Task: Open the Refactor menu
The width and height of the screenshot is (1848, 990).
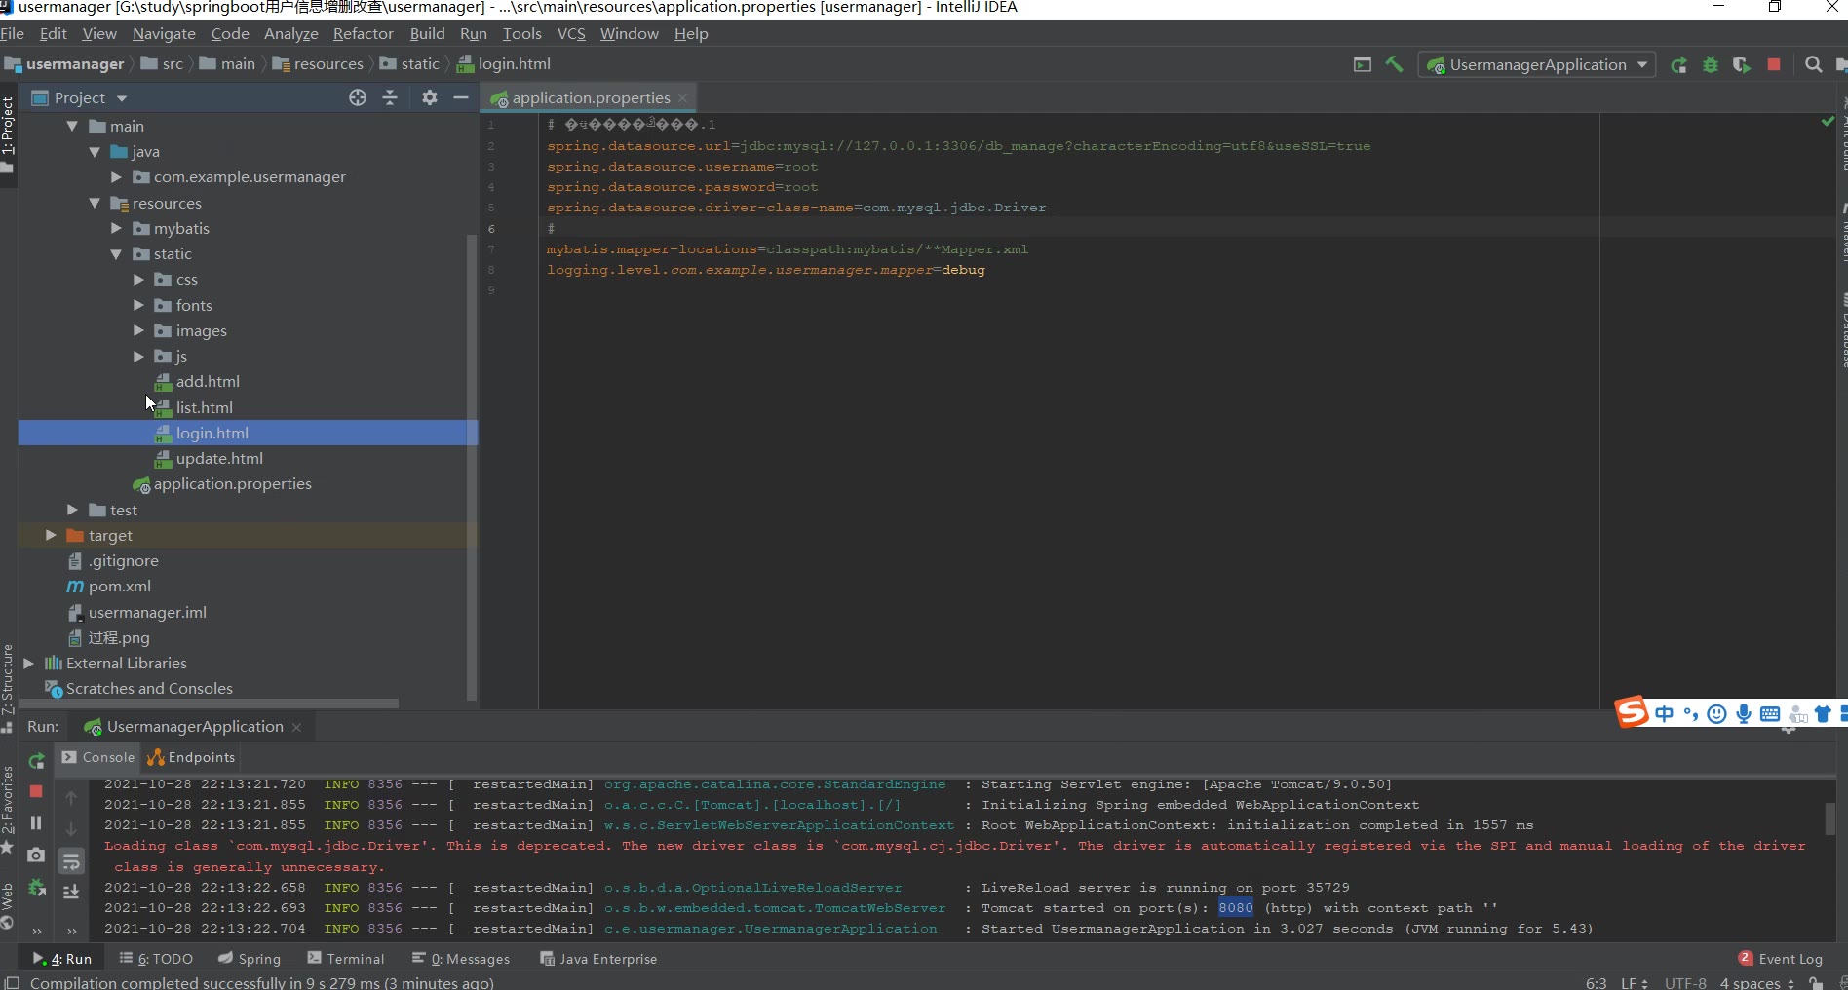Action: click(x=364, y=34)
